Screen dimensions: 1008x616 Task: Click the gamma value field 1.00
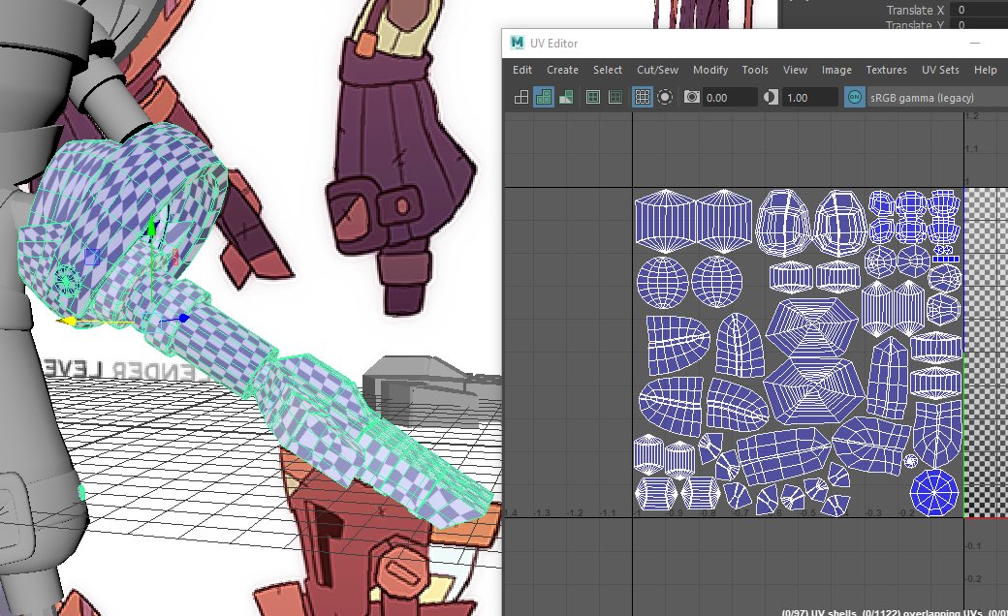pyautogui.click(x=810, y=98)
